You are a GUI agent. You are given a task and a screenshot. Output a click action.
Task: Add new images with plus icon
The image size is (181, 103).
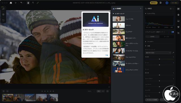click(x=16, y=3)
